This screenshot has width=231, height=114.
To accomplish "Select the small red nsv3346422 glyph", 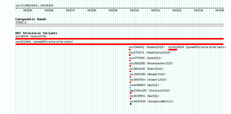I will (x=130, y=50).
